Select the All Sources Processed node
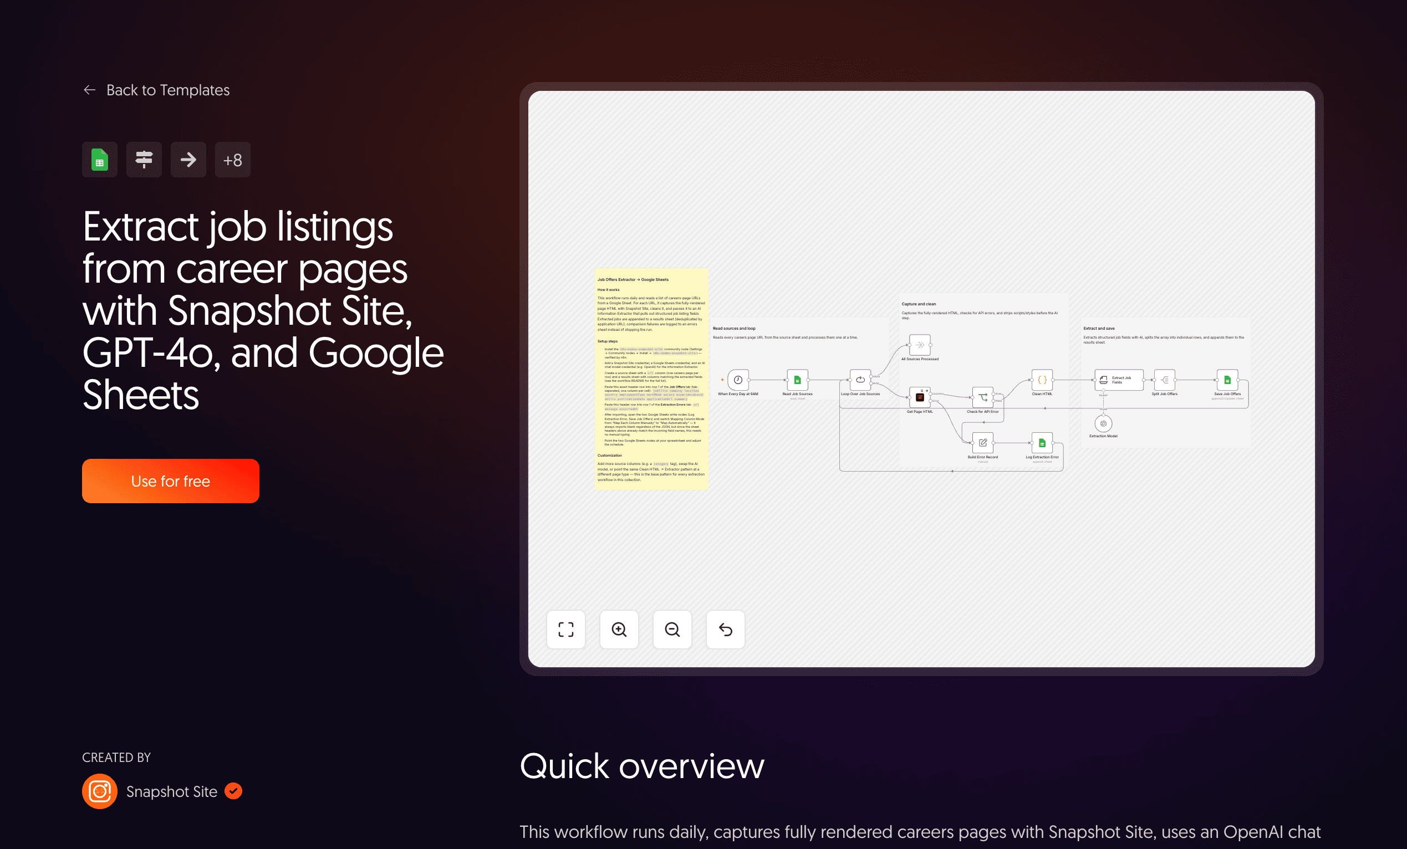This screenshot has width=1407, height=849. (920, 345)
